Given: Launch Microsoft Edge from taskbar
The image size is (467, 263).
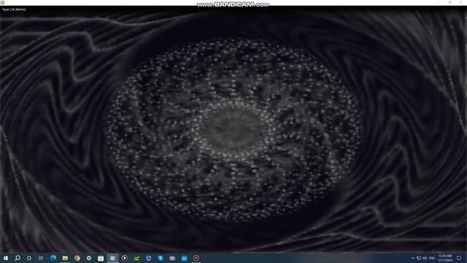Looking at the screenshot, I should [53, 258].
